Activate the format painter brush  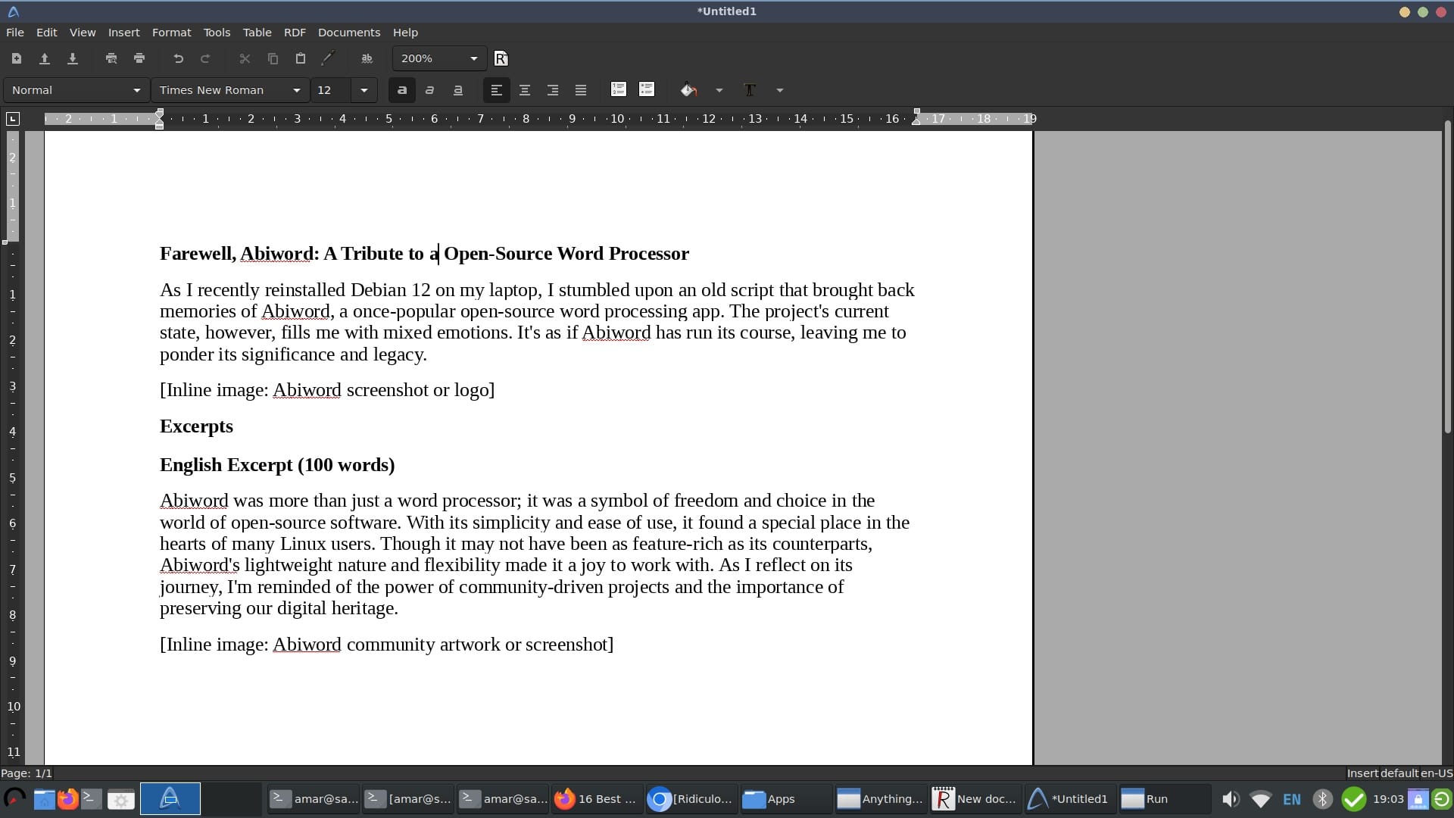point(328,58)
